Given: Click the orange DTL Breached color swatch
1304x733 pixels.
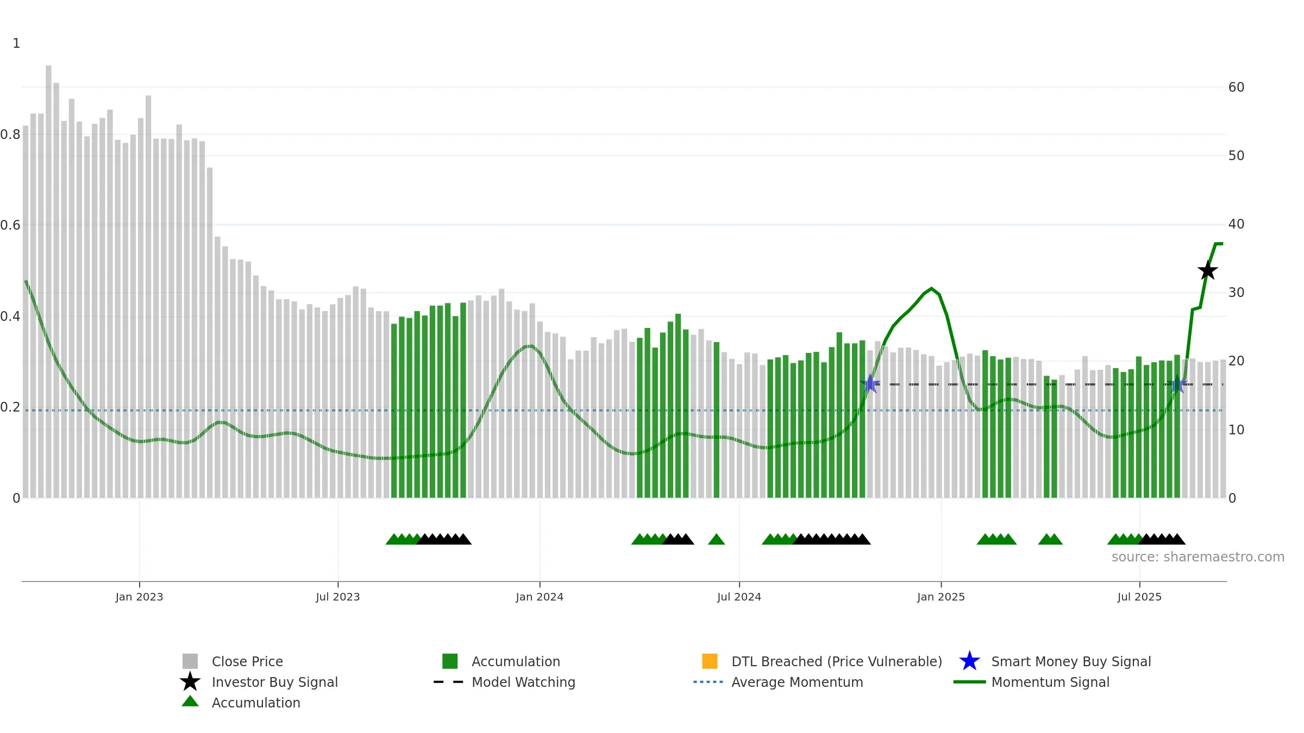Looking at the screenshot, I should coord(710,661).
